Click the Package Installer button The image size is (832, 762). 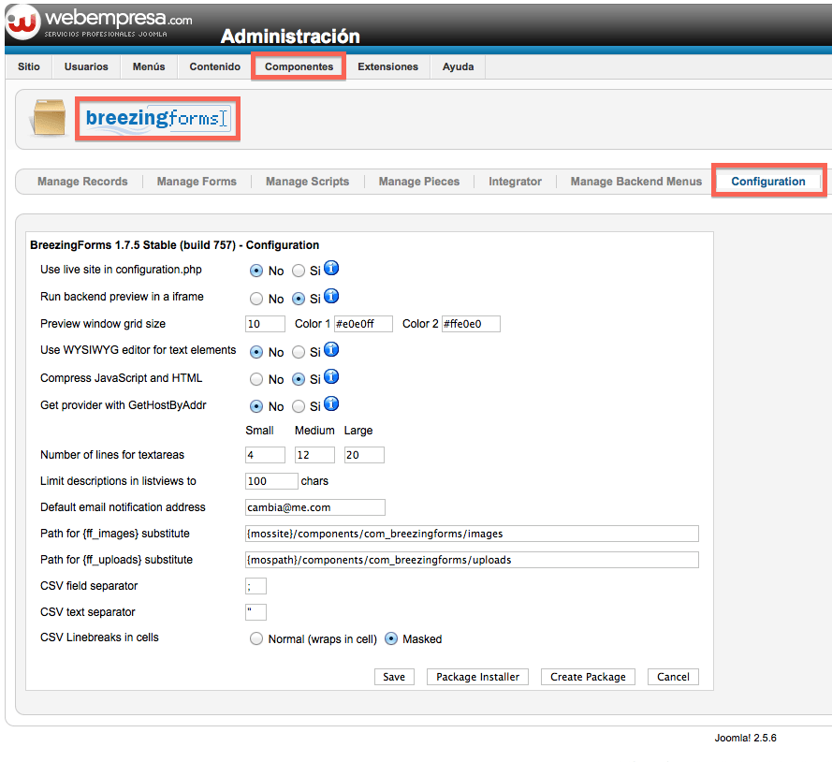tap(477, 677)
